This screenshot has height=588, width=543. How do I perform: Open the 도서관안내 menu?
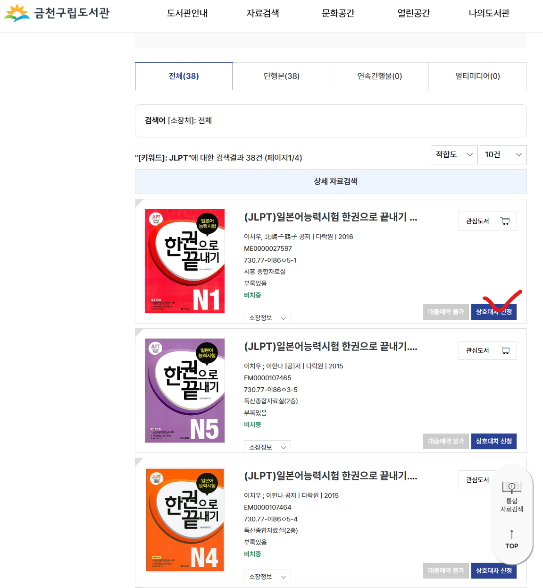point(187,13)
